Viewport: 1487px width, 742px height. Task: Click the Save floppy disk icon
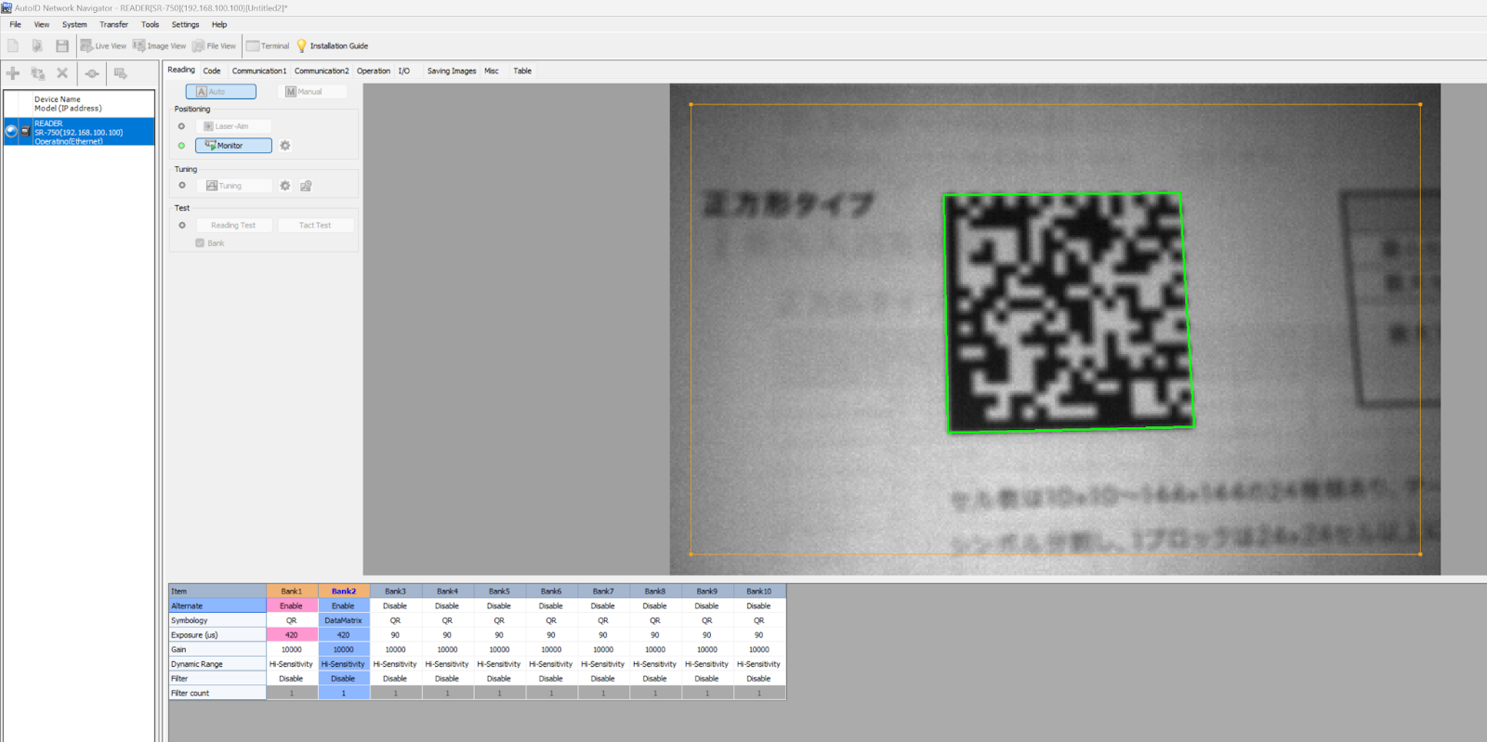point(62,46)
